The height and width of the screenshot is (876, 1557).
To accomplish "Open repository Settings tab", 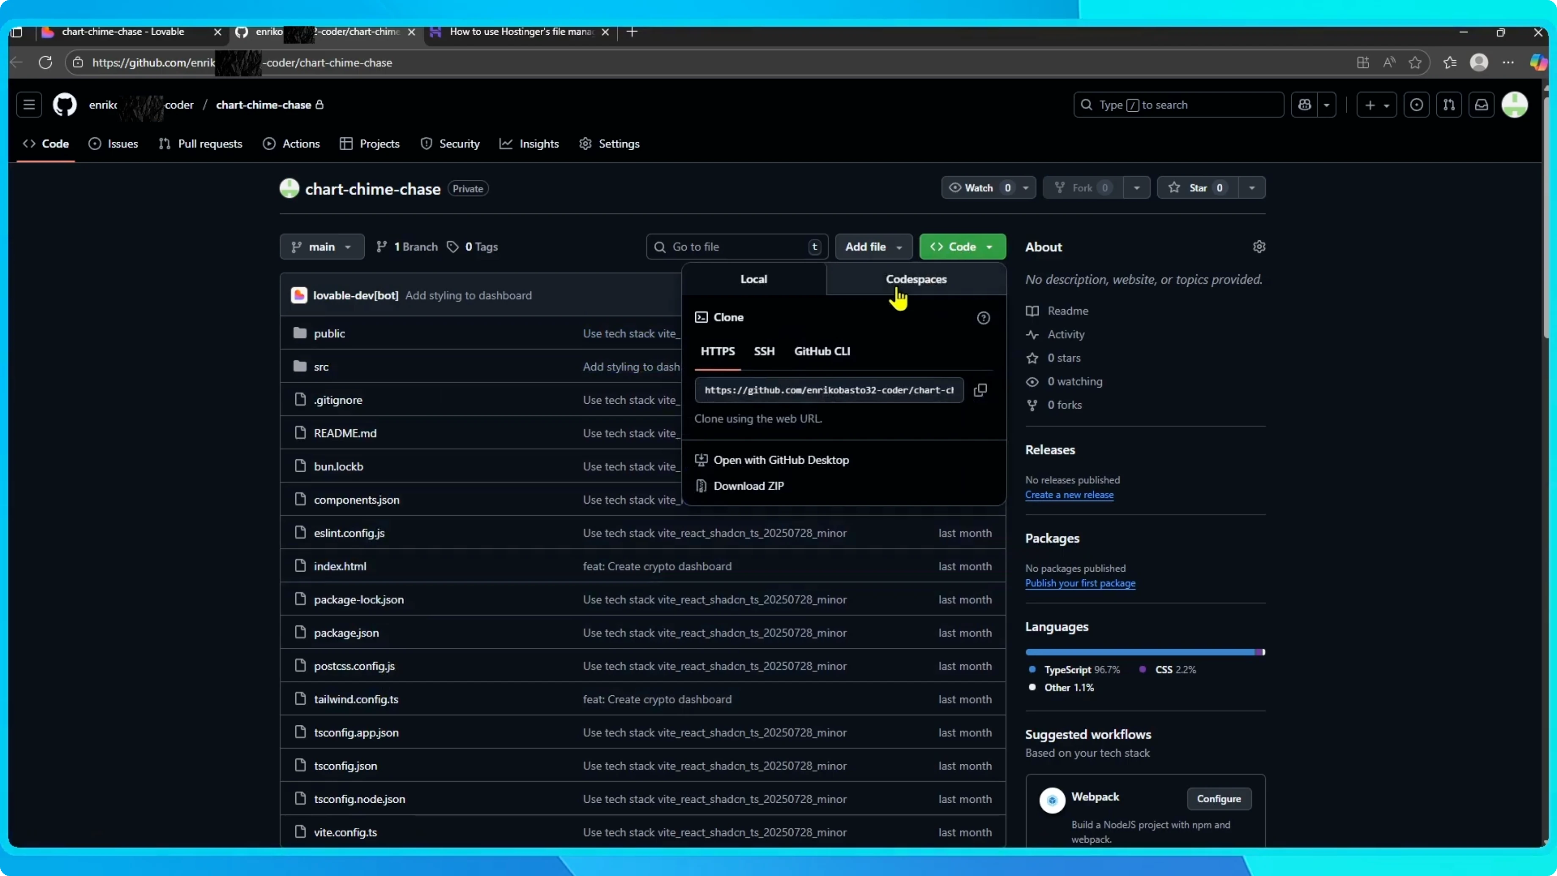I will (609, 144).
